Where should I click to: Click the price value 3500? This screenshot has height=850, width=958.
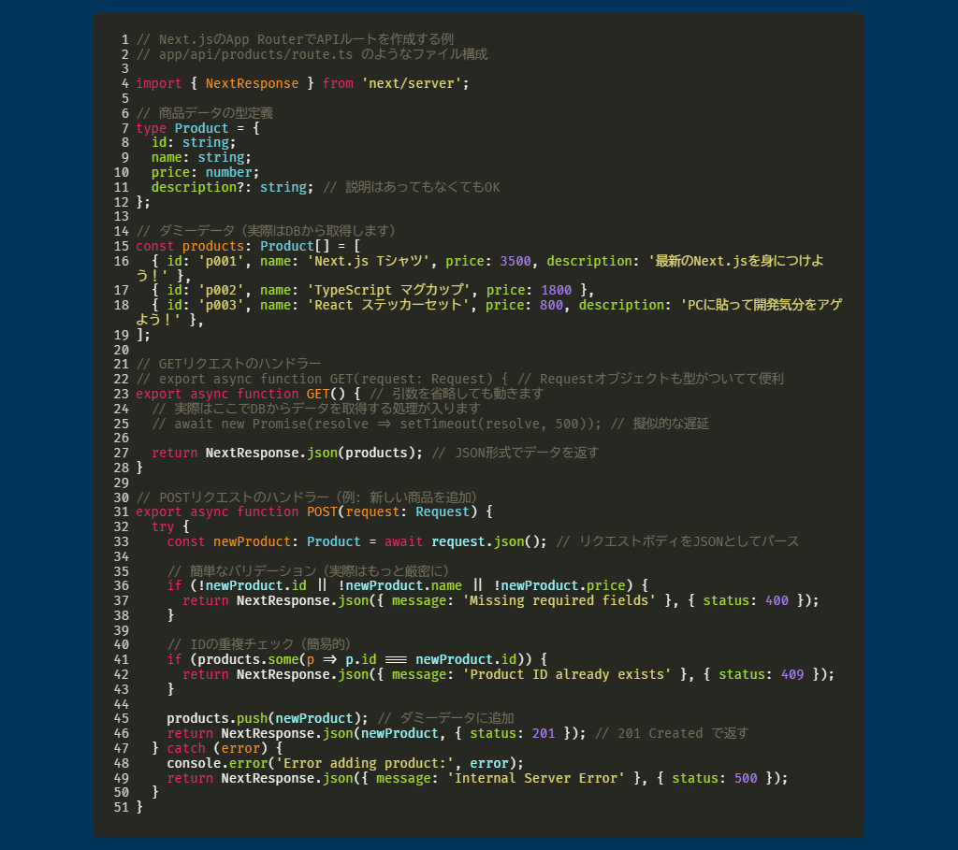(x=515, y=261)
